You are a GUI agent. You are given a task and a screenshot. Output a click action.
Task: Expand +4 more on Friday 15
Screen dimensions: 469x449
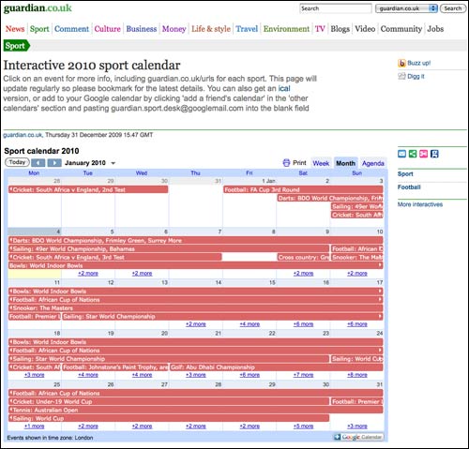250,324
